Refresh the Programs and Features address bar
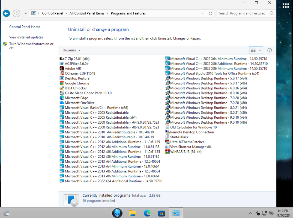 pyautogui.click(x=210, y=13)
